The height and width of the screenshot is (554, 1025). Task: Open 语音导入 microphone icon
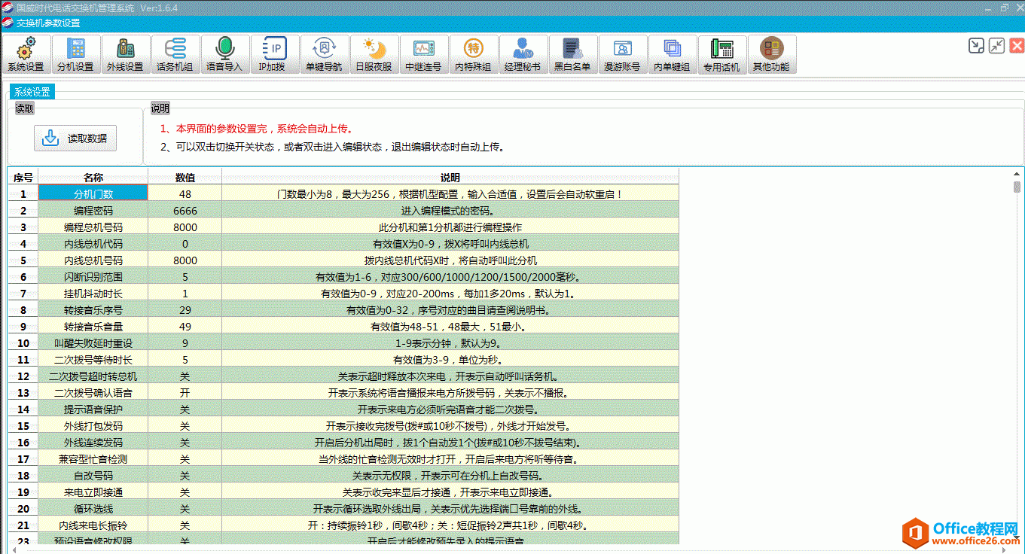click(224, 55)
